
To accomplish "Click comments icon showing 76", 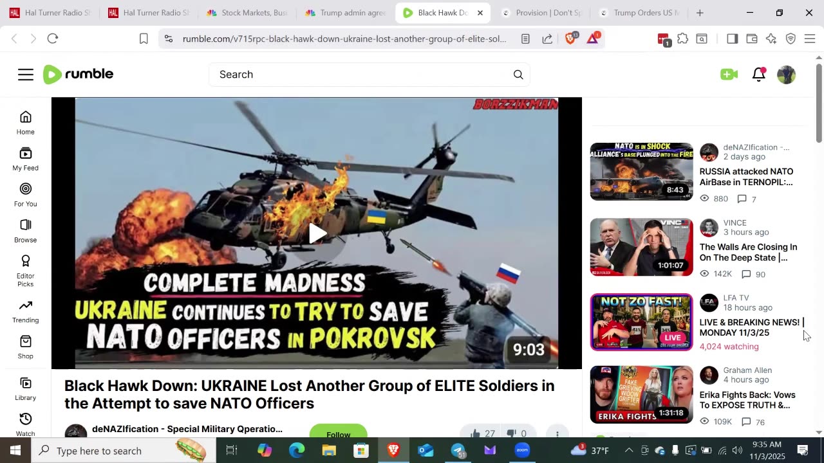I will 746,422.
